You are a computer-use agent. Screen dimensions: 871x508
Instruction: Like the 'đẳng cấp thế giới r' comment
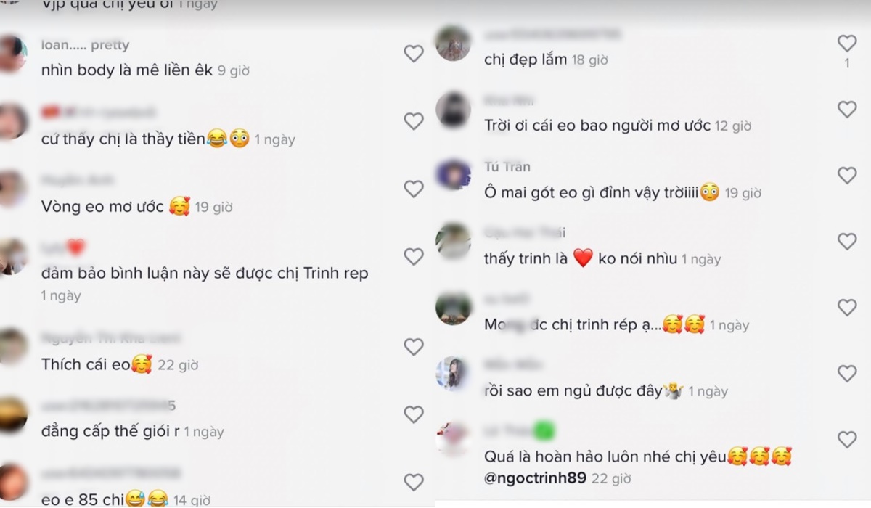(x=413, y=414)
